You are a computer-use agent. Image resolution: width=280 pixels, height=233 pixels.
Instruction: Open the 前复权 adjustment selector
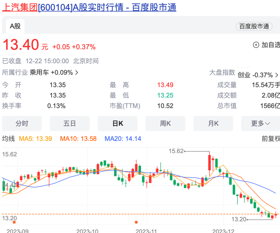pyautogui.click(x=271, y=139)
